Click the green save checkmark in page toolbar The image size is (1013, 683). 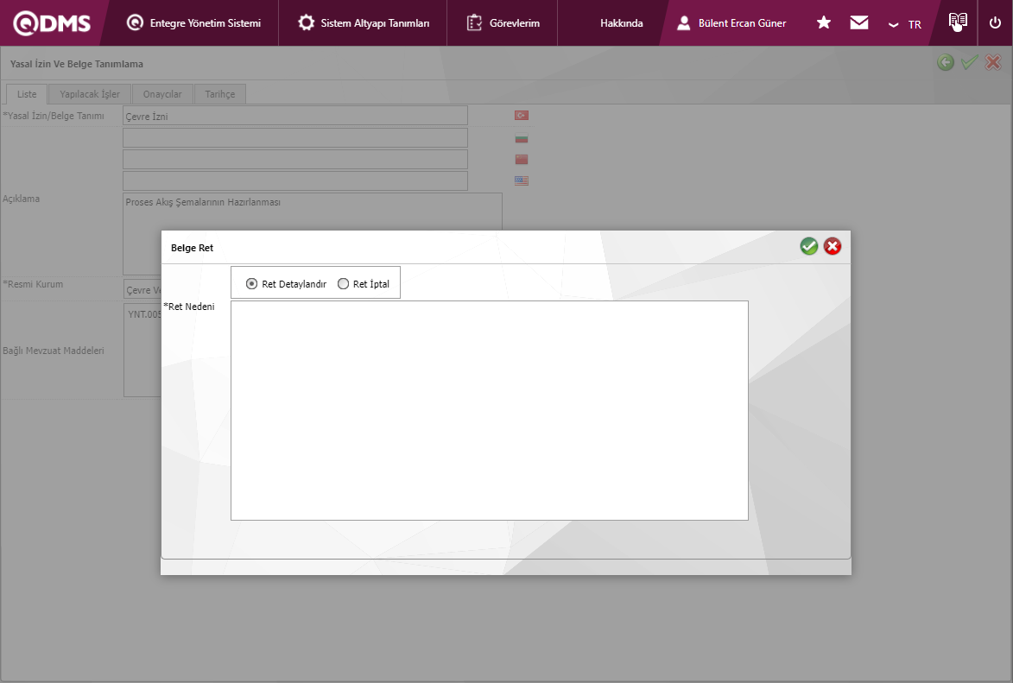(969, 63)
